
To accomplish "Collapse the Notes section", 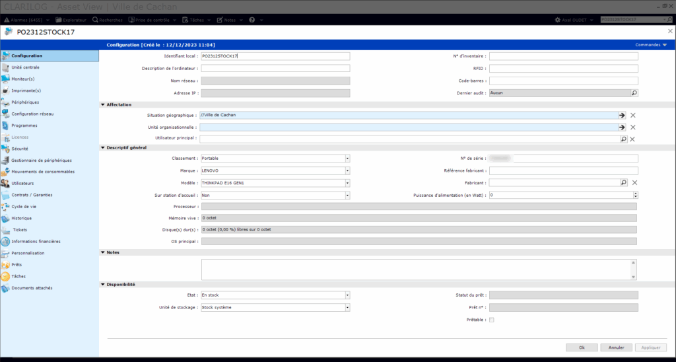I will click(x=102, y=252).
